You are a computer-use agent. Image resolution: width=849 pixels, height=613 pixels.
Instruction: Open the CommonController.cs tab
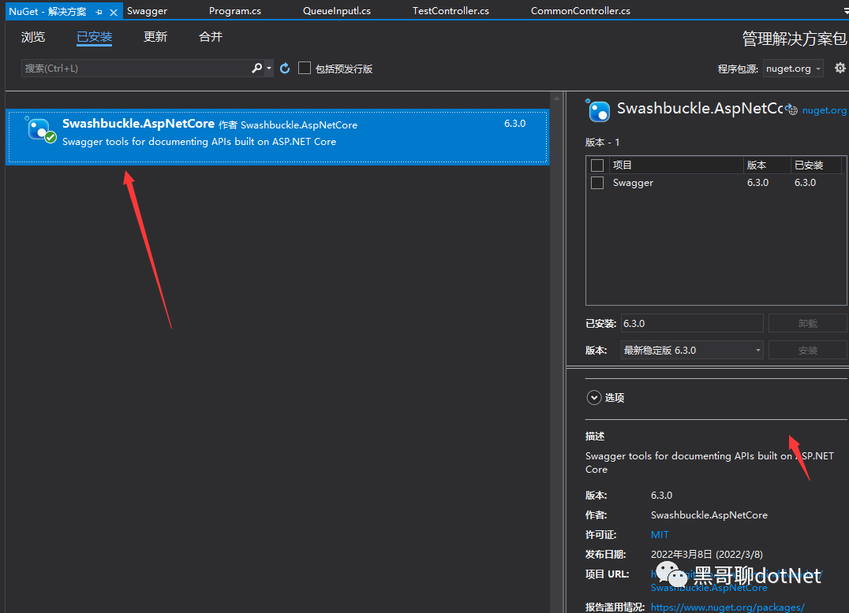581,11
